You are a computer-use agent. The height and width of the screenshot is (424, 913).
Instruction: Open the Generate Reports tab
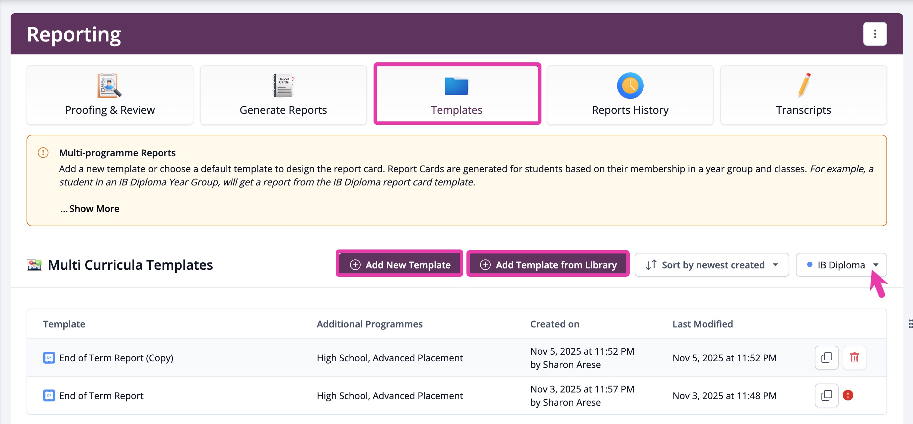[283, 95]
